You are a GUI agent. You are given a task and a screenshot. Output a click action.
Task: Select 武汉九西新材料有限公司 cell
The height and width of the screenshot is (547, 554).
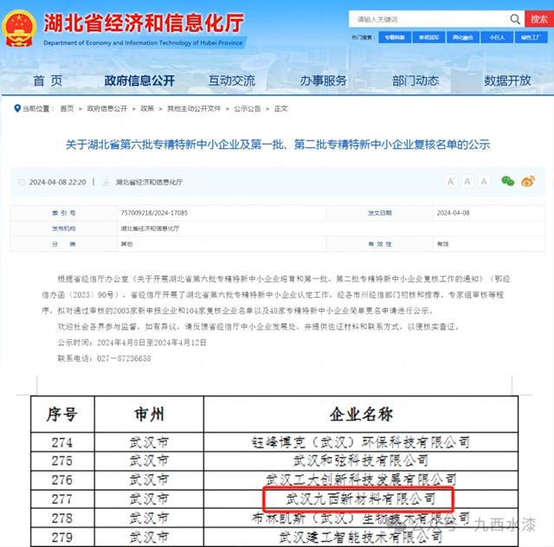(361, 499)
